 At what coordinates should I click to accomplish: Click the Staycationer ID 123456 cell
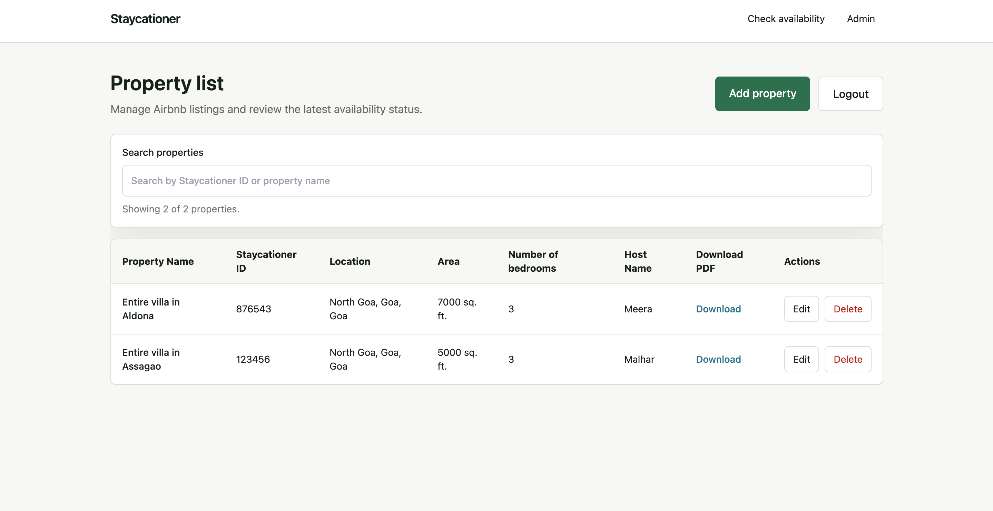pyautogui.click(x=253, y=359)
